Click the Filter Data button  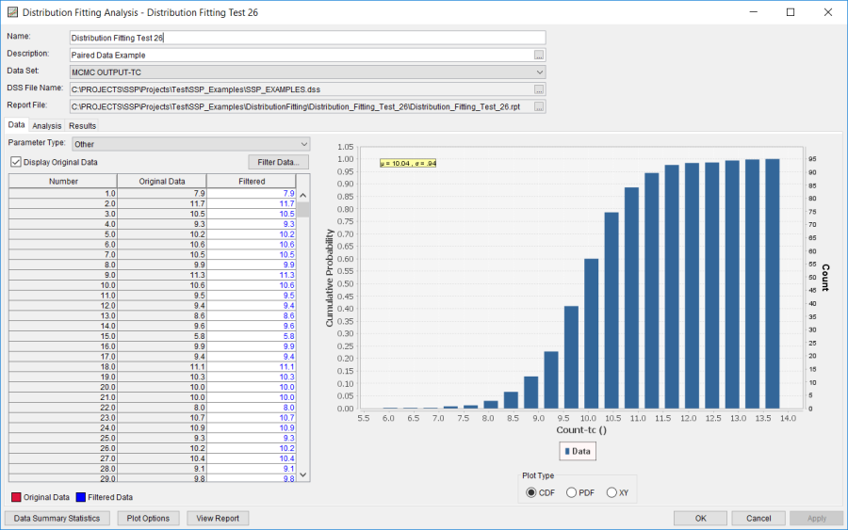pyautogui.click(x=278, y=162)
